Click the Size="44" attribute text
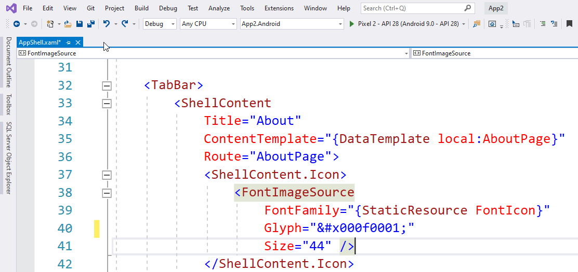This screenshot has width=578, height=272. point(297,246)
